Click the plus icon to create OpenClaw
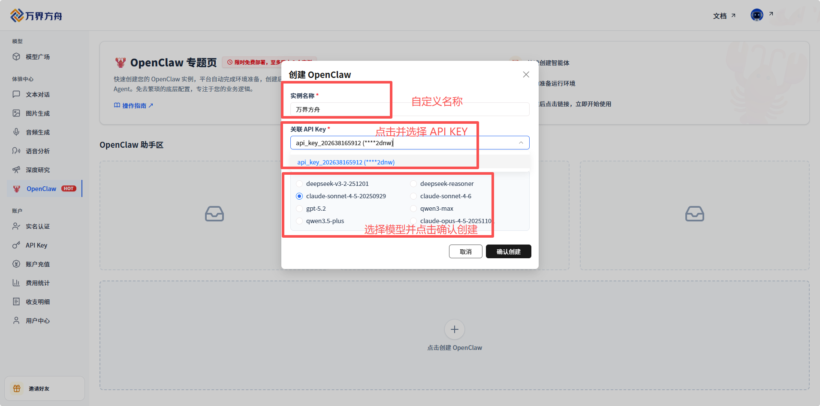Image resolution: width=820 pixels, height=406 pixels. pos(455,329)
